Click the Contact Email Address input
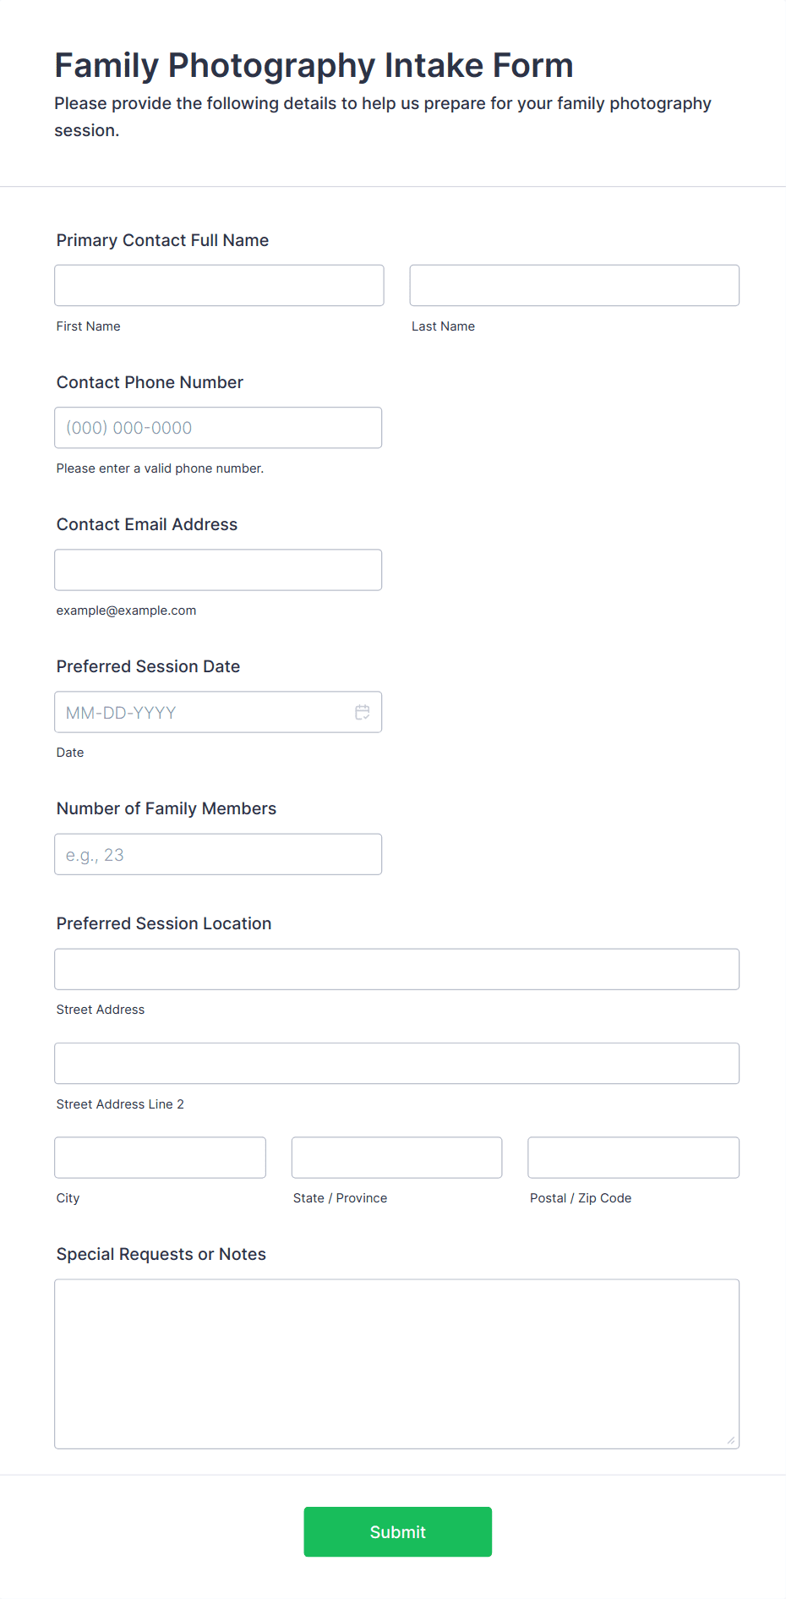The height and width of the screenshot is (1599, 786). 218,570
